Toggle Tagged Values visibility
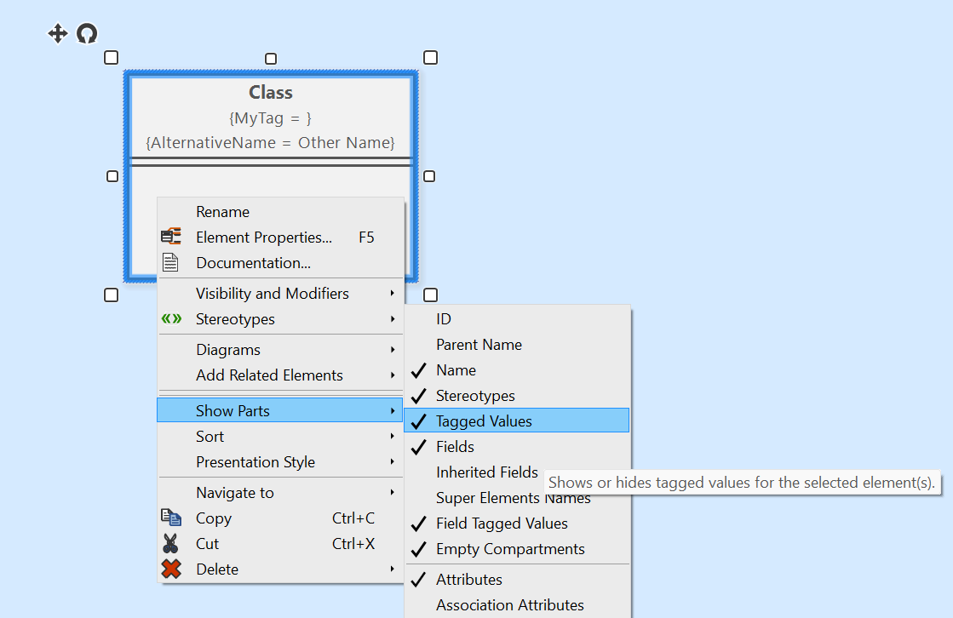Viewport: 953px width, 618px height. pyautogui.click(x=517, y=421)
